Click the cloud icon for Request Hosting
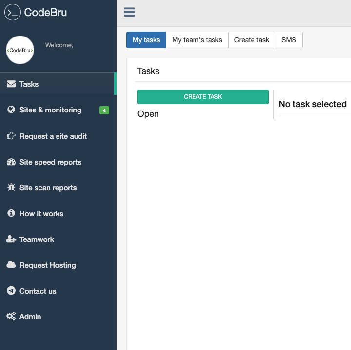351x350 pixels. pyautogui.click(x=11, y=265)
